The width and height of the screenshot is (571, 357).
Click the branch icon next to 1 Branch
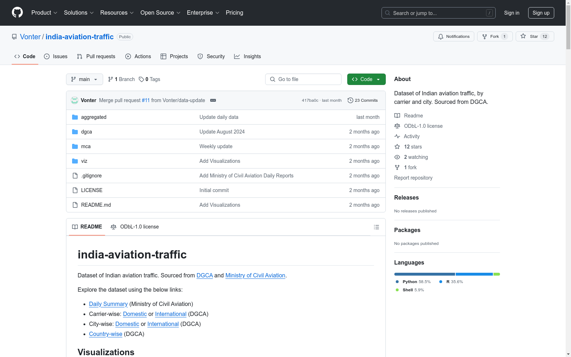(x=111, y=79)
